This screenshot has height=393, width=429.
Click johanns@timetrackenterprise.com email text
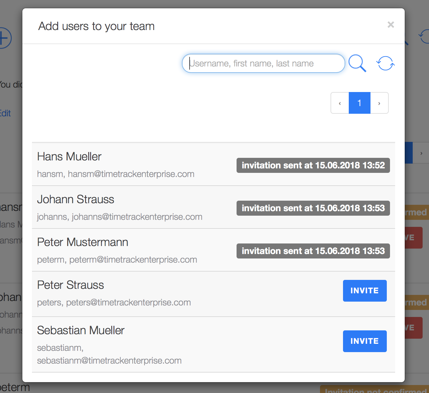pos(137,217)
